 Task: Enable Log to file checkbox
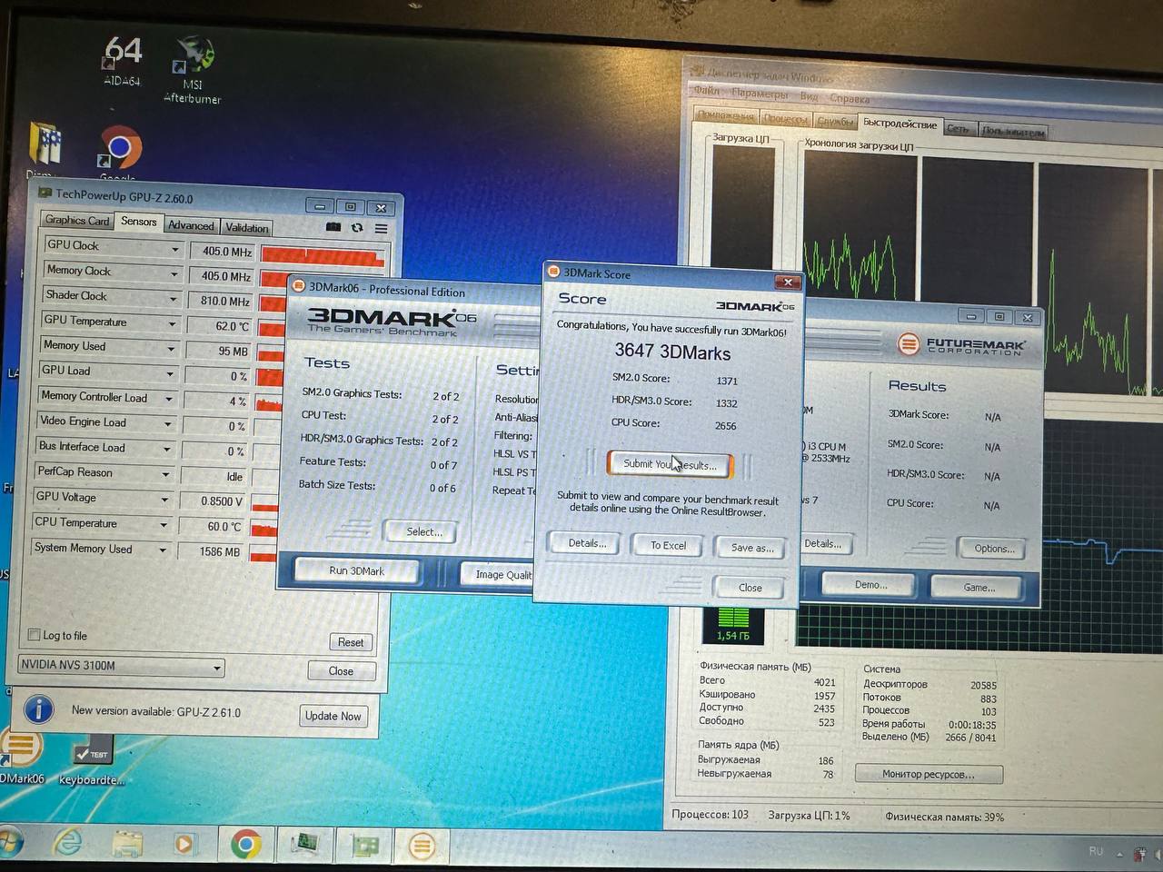click(35, 635)
